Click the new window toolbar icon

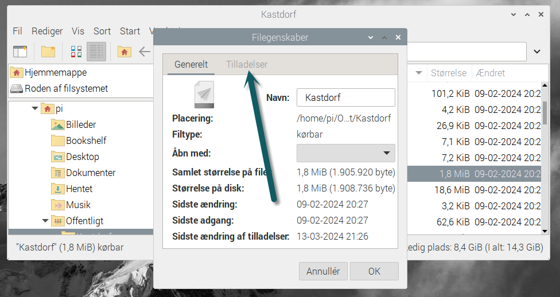click(20, 52)
